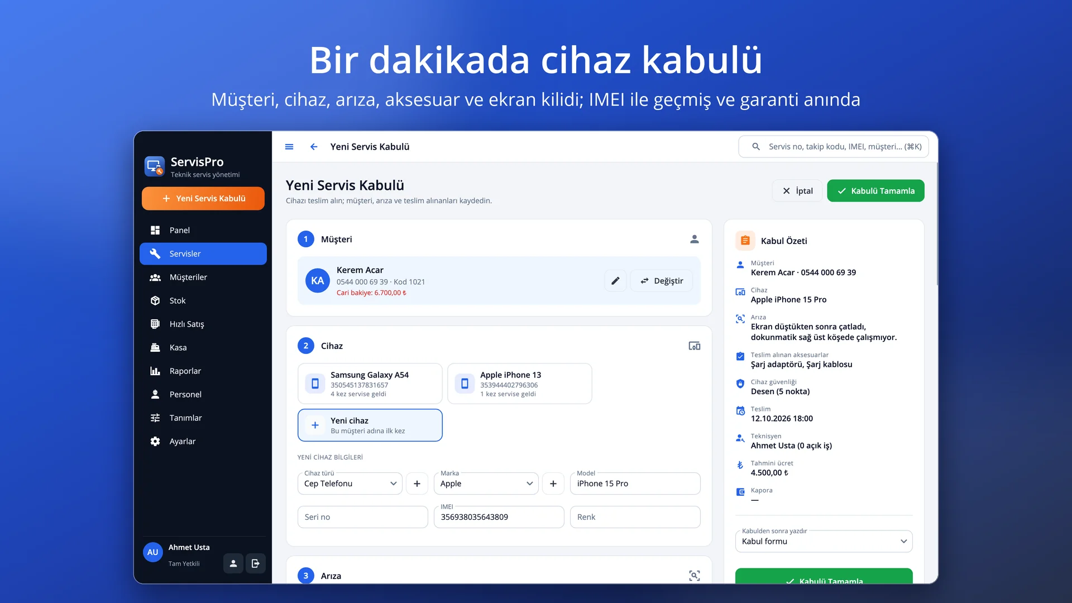Open profile icon next to Ahmet Usta
Viewport: 1072px width, 603px height.
pyautogui.click(x=233, y=563)
